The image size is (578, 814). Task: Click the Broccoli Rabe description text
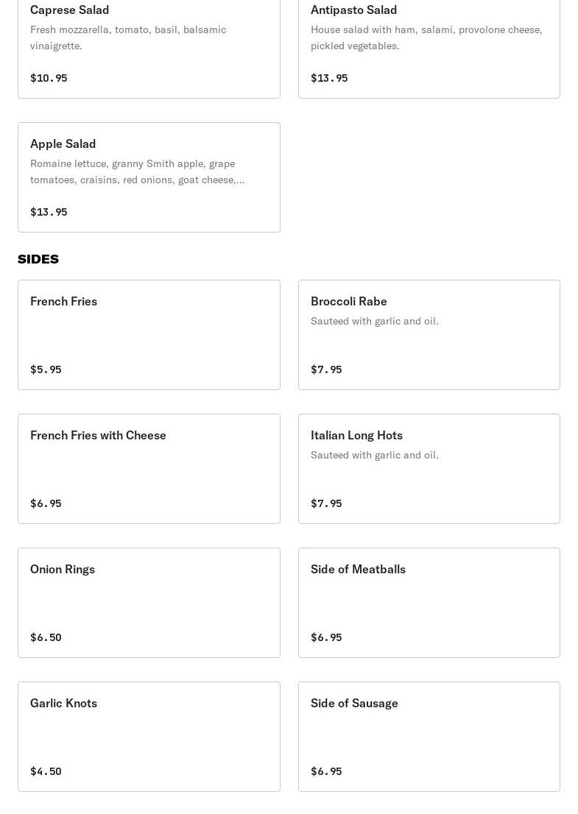(375, 322)
